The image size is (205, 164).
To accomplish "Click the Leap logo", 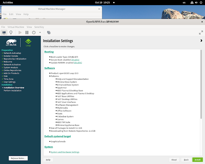I will coord(28,43).
